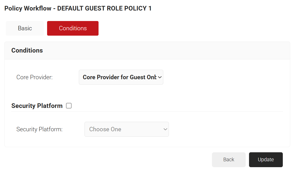The image size is (291, 171).
Task: Click the 'Choose One' placeholder text
Action: click(x=105, y=129)
